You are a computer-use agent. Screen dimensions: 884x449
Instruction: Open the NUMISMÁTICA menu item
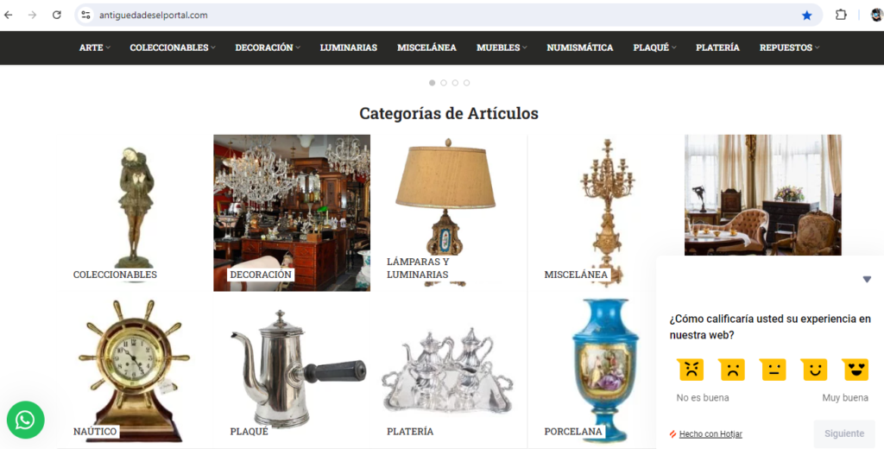pos(579,47)
